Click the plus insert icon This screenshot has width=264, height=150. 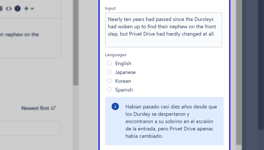tap(26, 9)
